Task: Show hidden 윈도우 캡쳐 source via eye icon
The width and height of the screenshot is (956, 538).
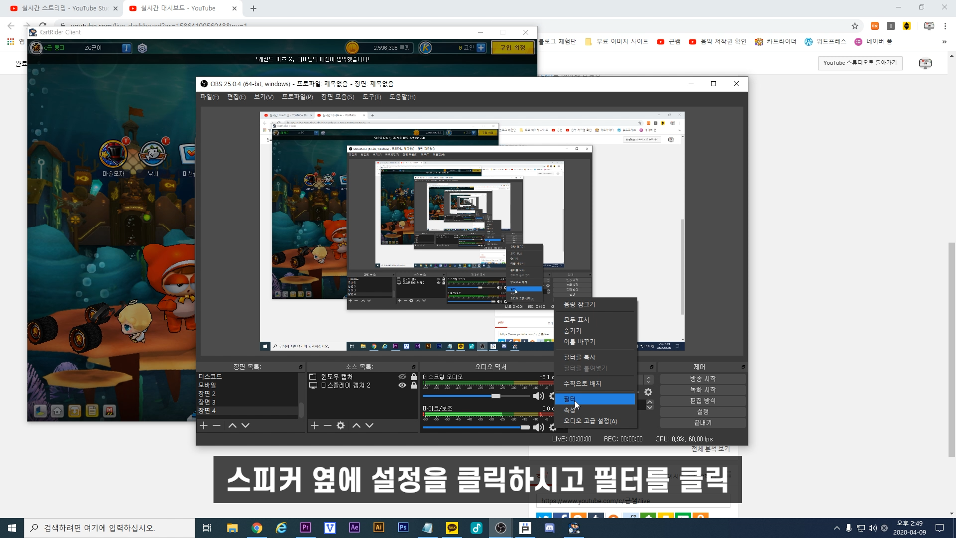Action: (402, 377)
